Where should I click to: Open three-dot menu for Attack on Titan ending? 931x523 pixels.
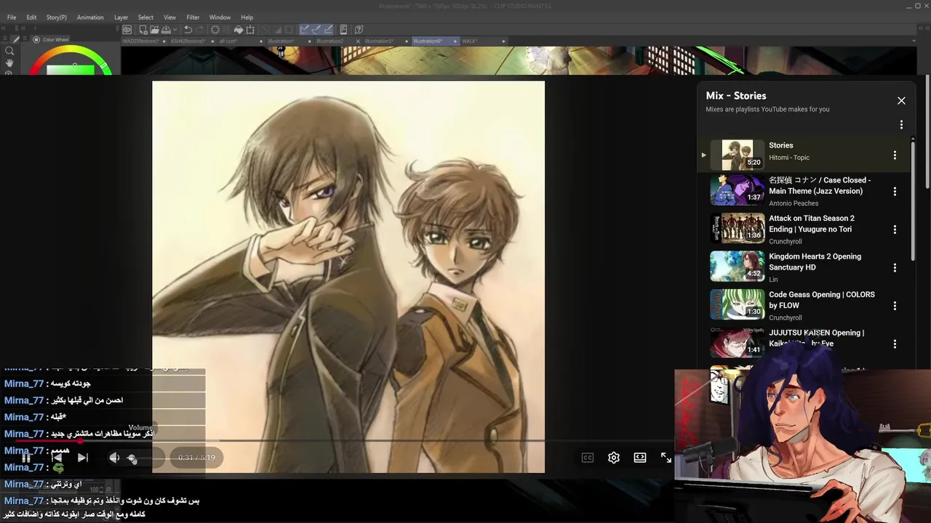point(895,230)
